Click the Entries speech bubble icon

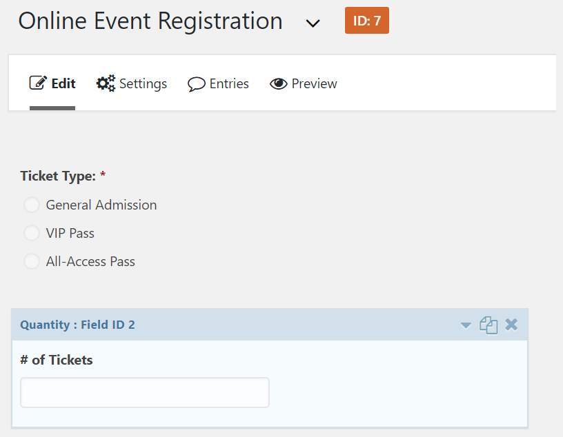[197, 84]
